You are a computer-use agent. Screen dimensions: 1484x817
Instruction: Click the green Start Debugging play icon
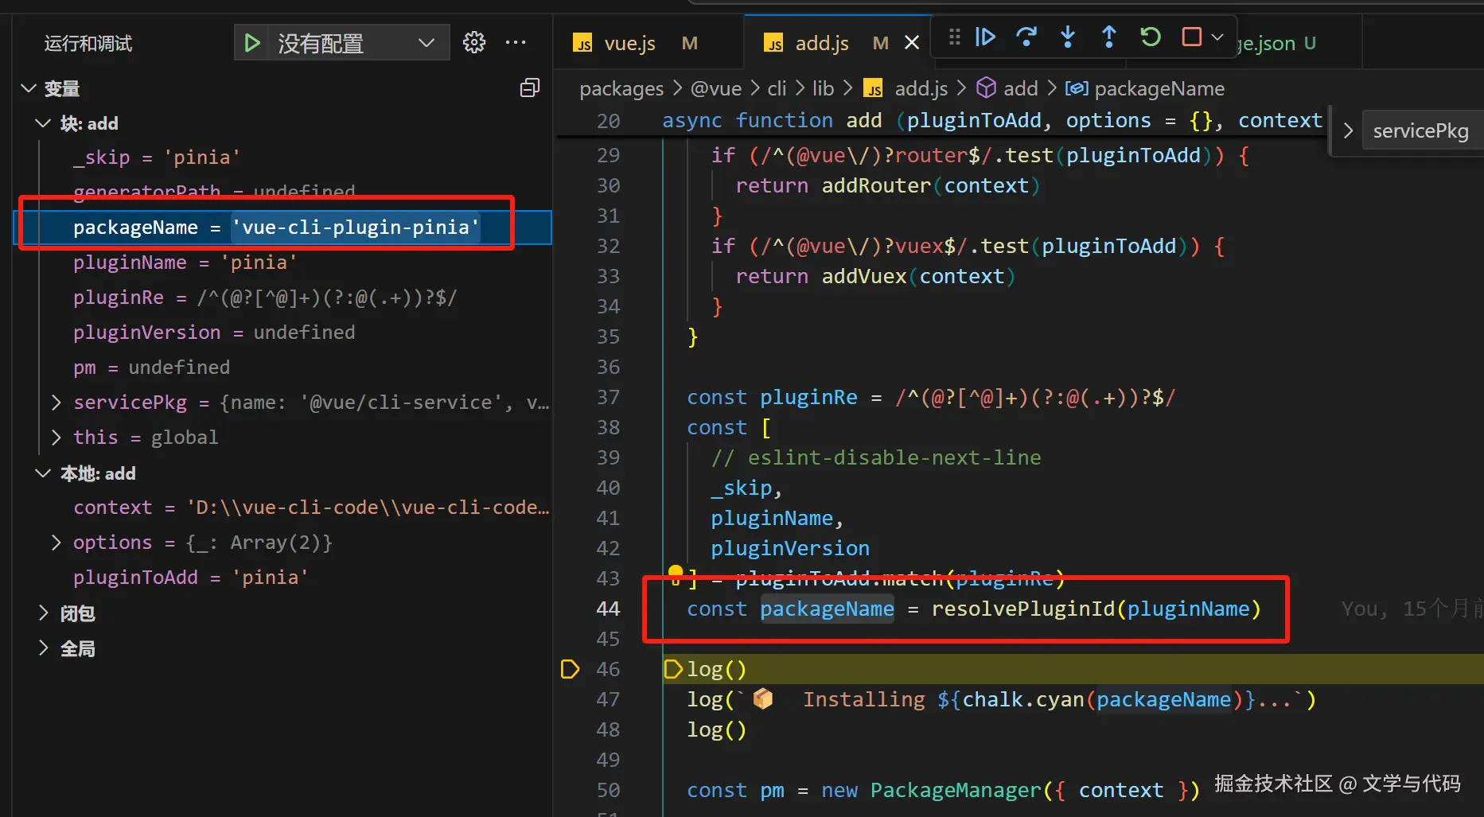252,43
